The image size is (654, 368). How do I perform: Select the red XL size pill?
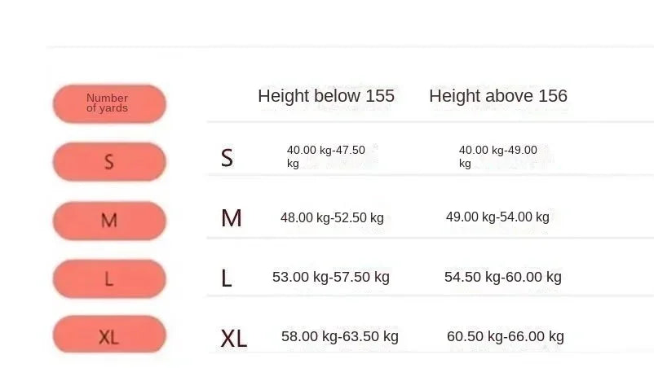[x=109, y=335]
